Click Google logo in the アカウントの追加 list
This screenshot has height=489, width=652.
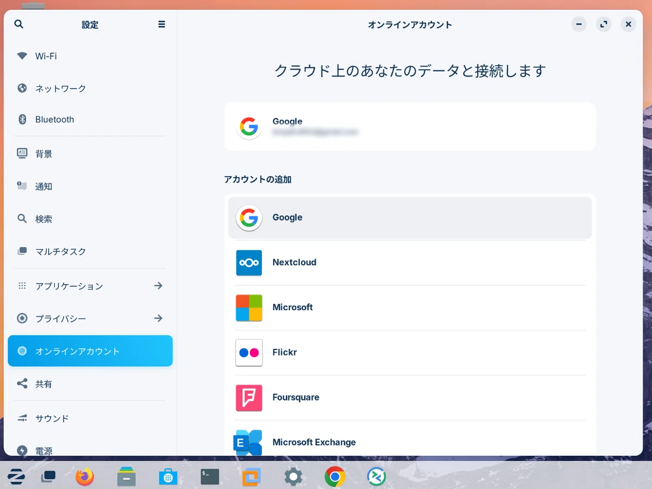pos(249,218)
